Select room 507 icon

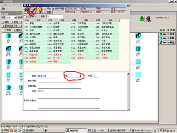8,62
